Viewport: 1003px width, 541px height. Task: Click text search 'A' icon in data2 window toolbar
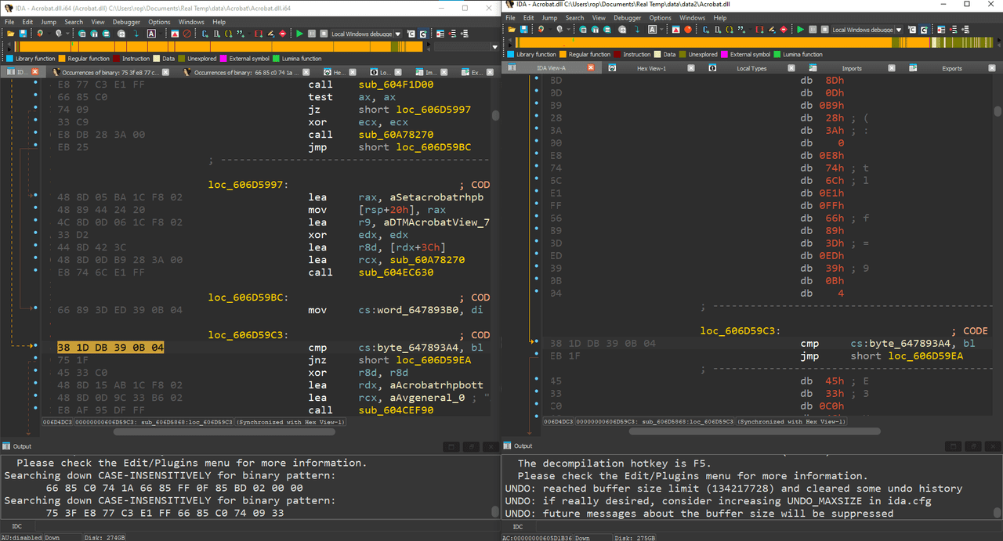coord(652,29)
